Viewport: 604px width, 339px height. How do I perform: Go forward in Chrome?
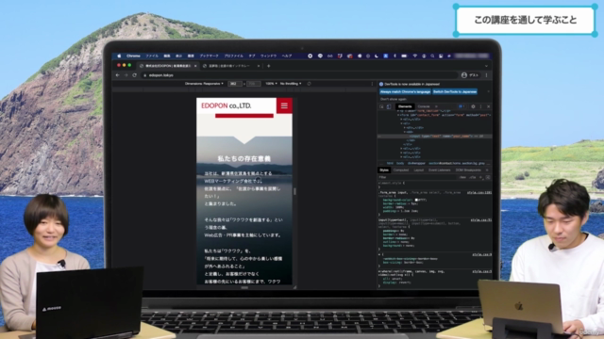pyautogui.click(x=126, y=75)
